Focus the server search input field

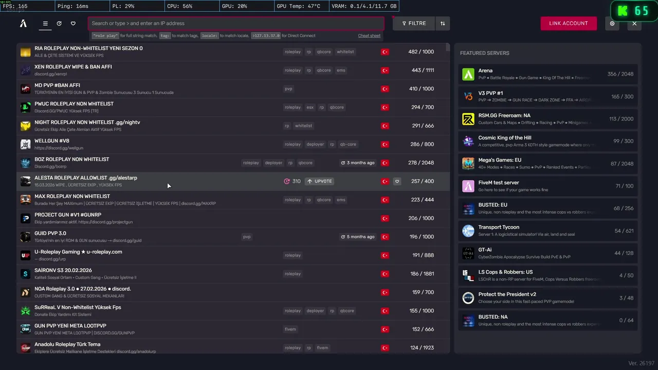(x=236, y=23)
